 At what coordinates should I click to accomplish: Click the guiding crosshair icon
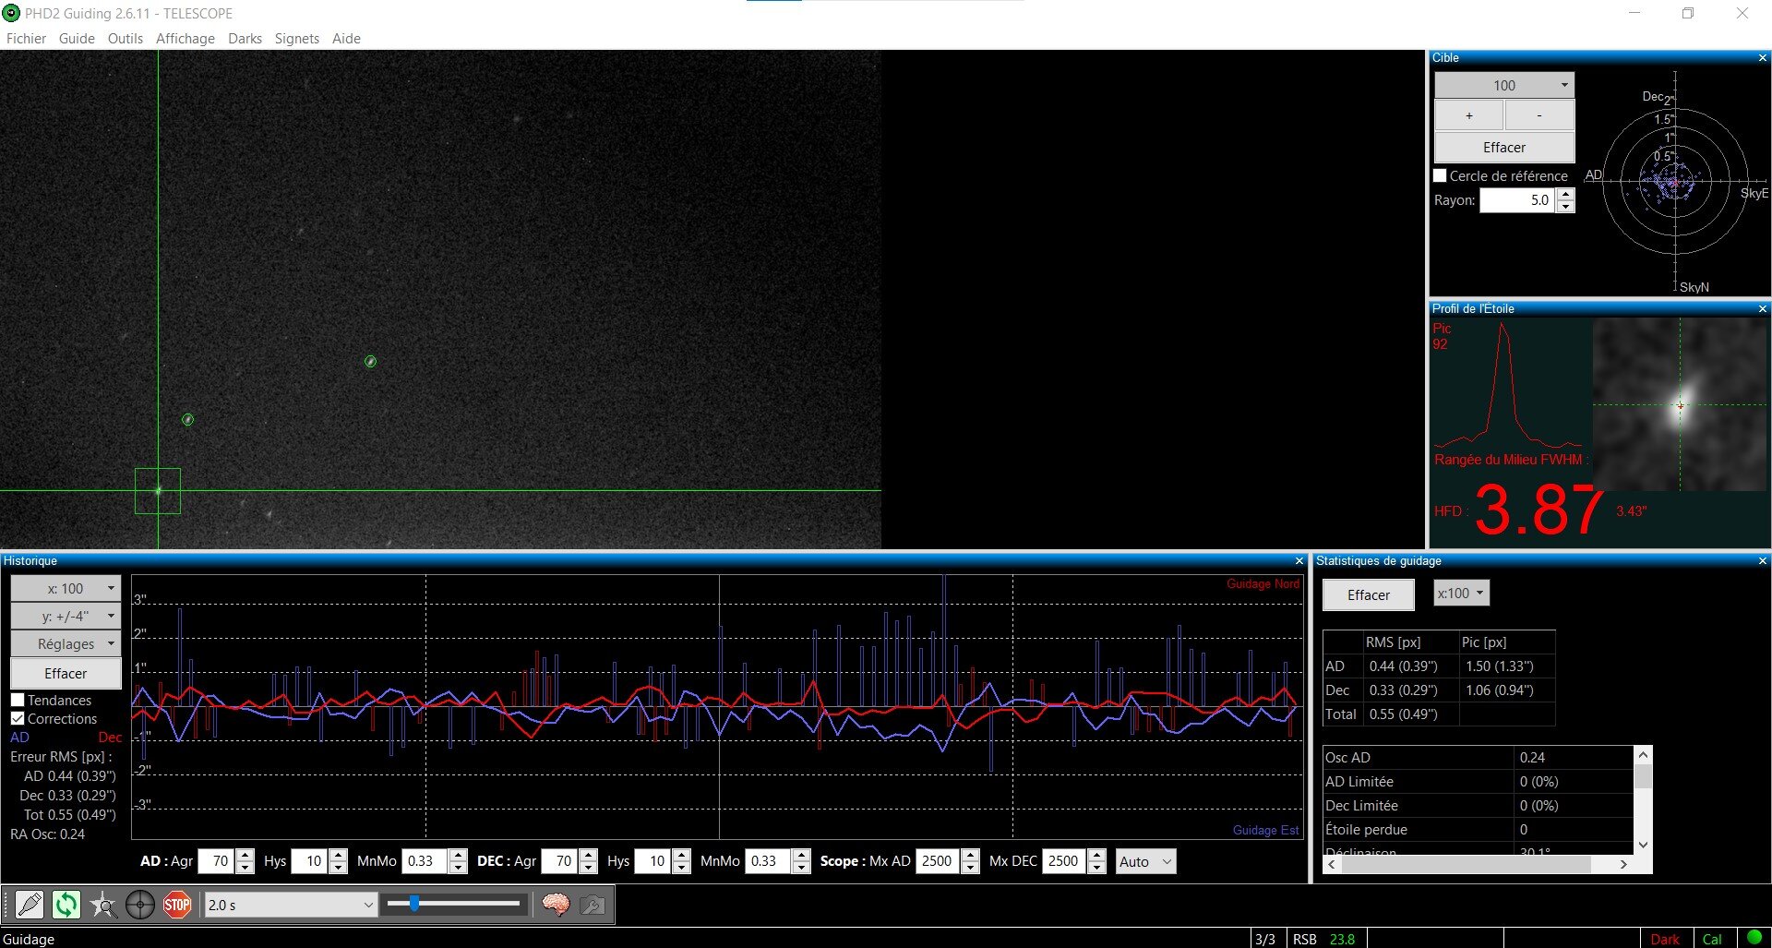(140, 905)
